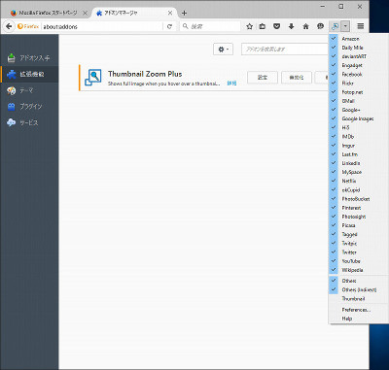This screenshot has width=389, height=370.
Task: Uncheck Amazon in the site list
Action: pos(358,39)
